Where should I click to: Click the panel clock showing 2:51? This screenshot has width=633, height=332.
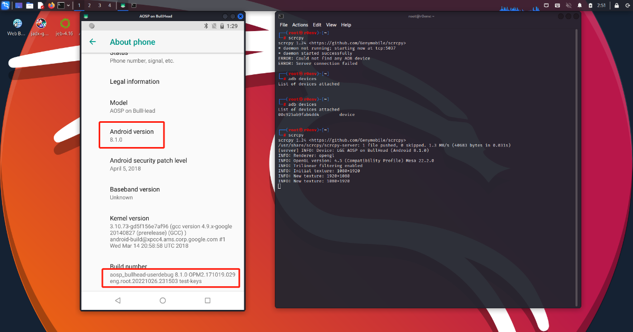[x=601, y=5]
